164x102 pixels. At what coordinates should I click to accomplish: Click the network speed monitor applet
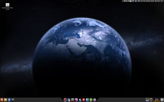pyautogui.click(x=157, y=100)
